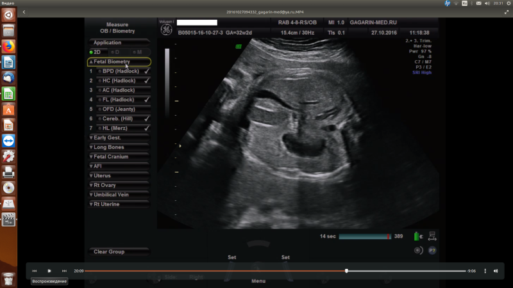This screenshot has width=513, height=288.
Task: Click the GA=32w2d text
Action: [239, 33]
